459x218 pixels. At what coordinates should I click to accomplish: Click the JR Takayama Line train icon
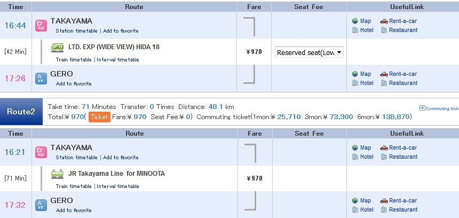pos(57,174)
